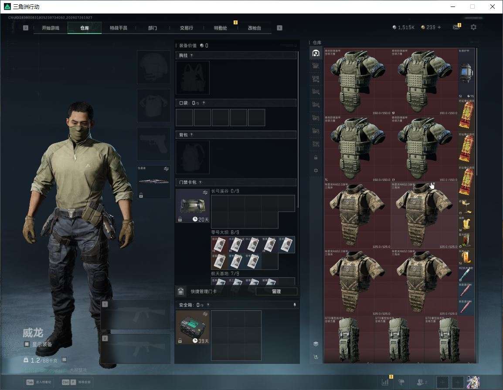Click the empty safe box grid
This screenshot has height=390, width=503.
pos(236,335)
